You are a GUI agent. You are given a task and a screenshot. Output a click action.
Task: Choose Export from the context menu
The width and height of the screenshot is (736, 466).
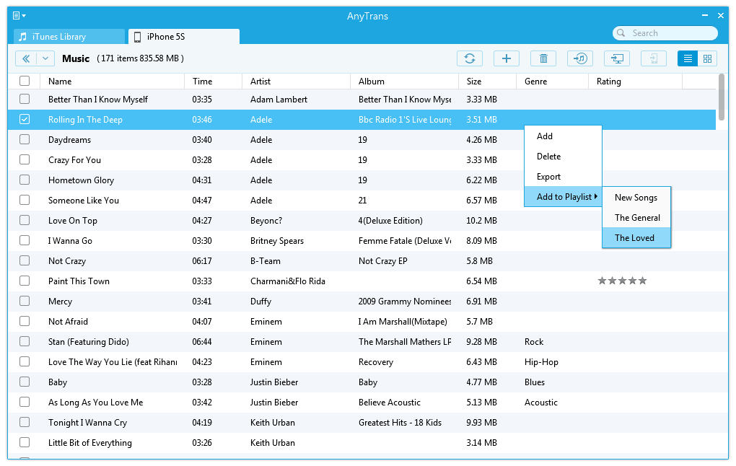tap(563, 177)
